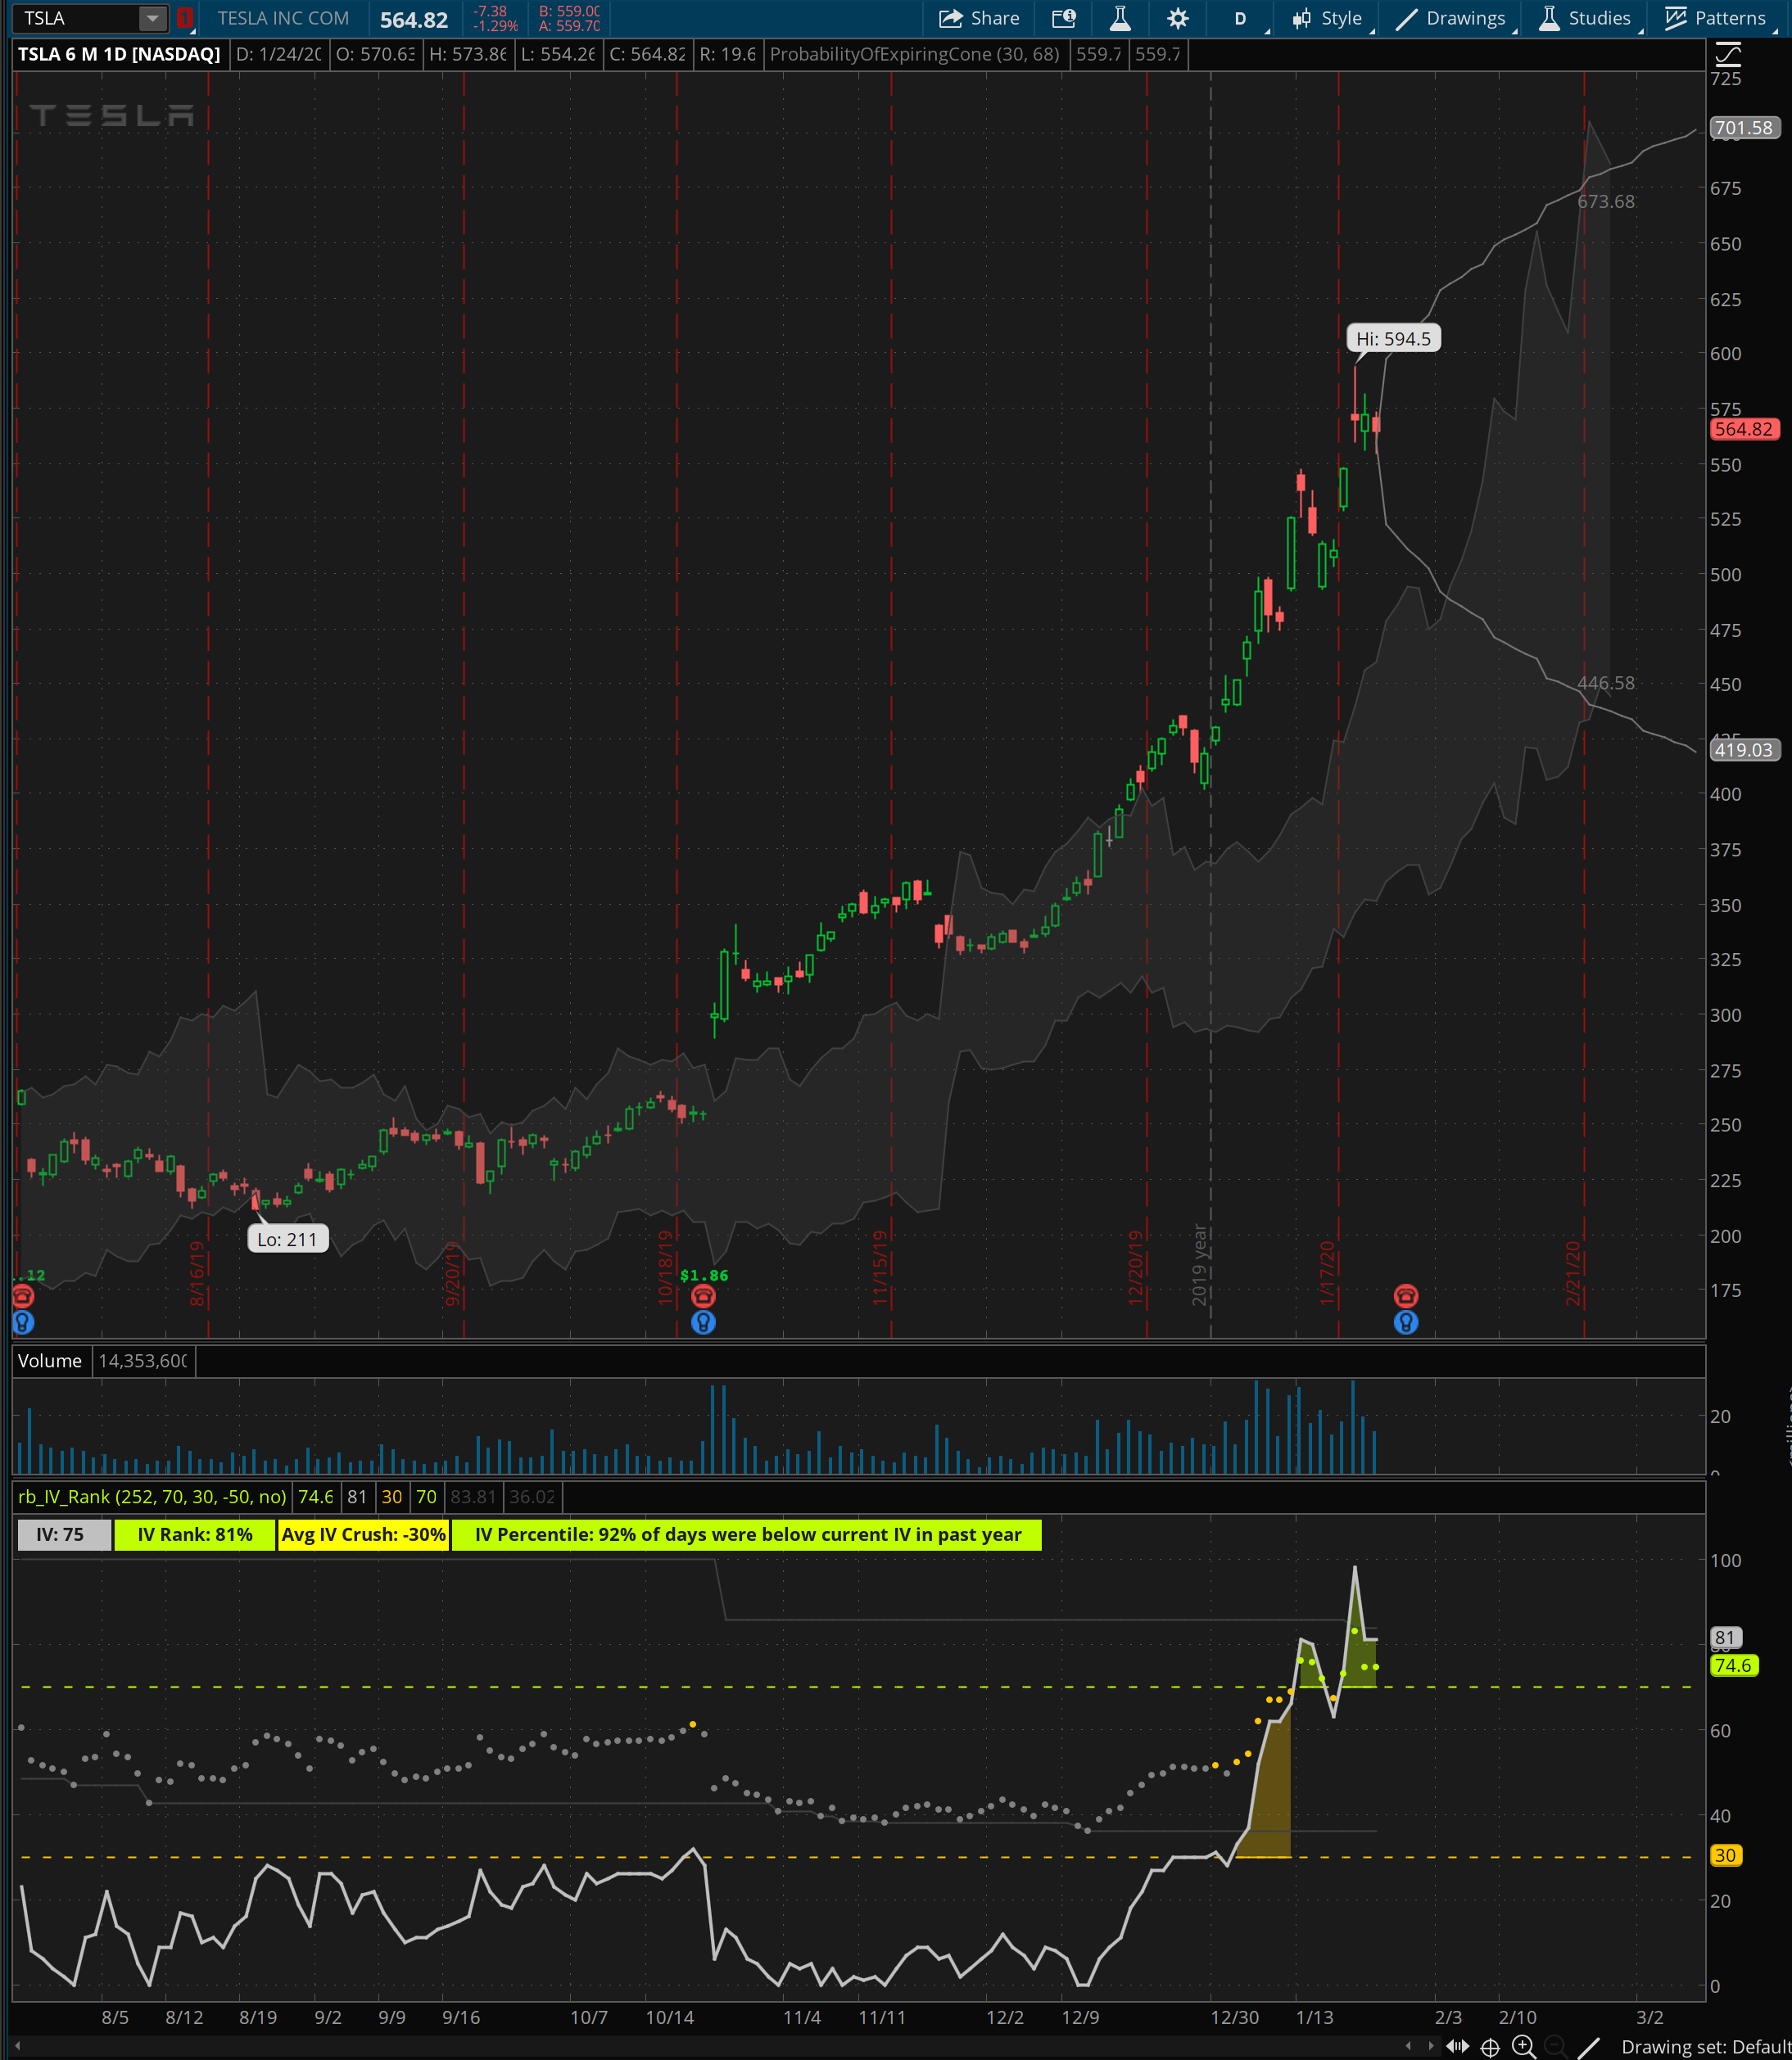The height and width of the screenshot is (2060, 1792).
Task: Open the Drawing set: Default selector
Action: point(1705,2047)
